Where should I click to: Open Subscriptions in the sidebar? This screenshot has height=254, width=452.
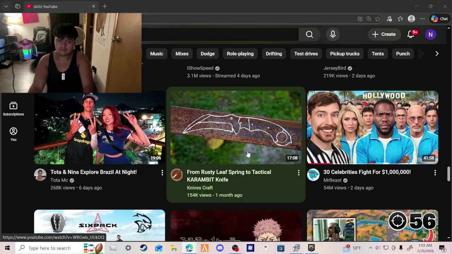13,109
